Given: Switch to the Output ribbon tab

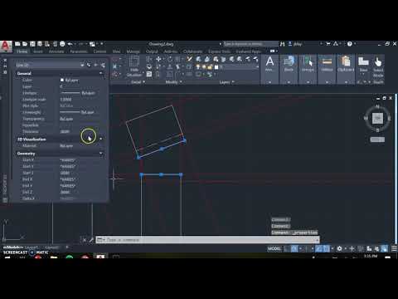Looking at the screenshot, I should pos(152,51).
